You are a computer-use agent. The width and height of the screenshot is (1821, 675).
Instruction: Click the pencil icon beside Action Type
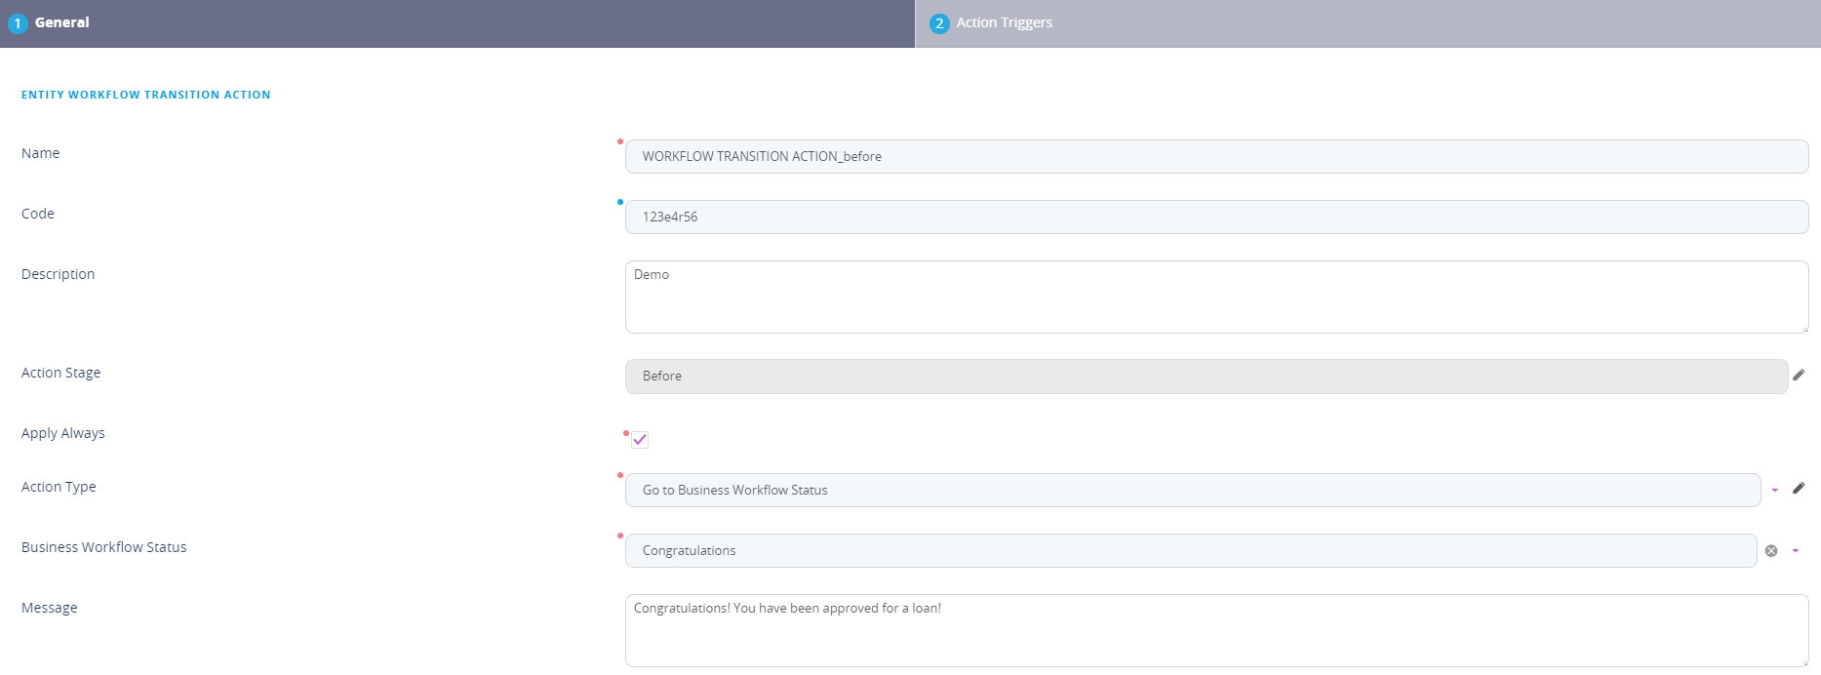1799,489
